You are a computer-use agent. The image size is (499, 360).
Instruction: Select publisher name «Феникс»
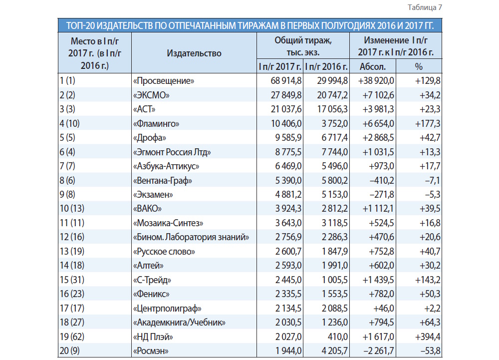151,294
